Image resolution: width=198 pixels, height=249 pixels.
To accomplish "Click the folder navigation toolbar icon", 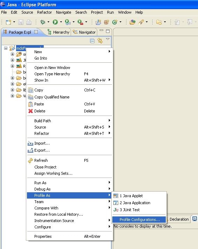I will coord(159,22).
